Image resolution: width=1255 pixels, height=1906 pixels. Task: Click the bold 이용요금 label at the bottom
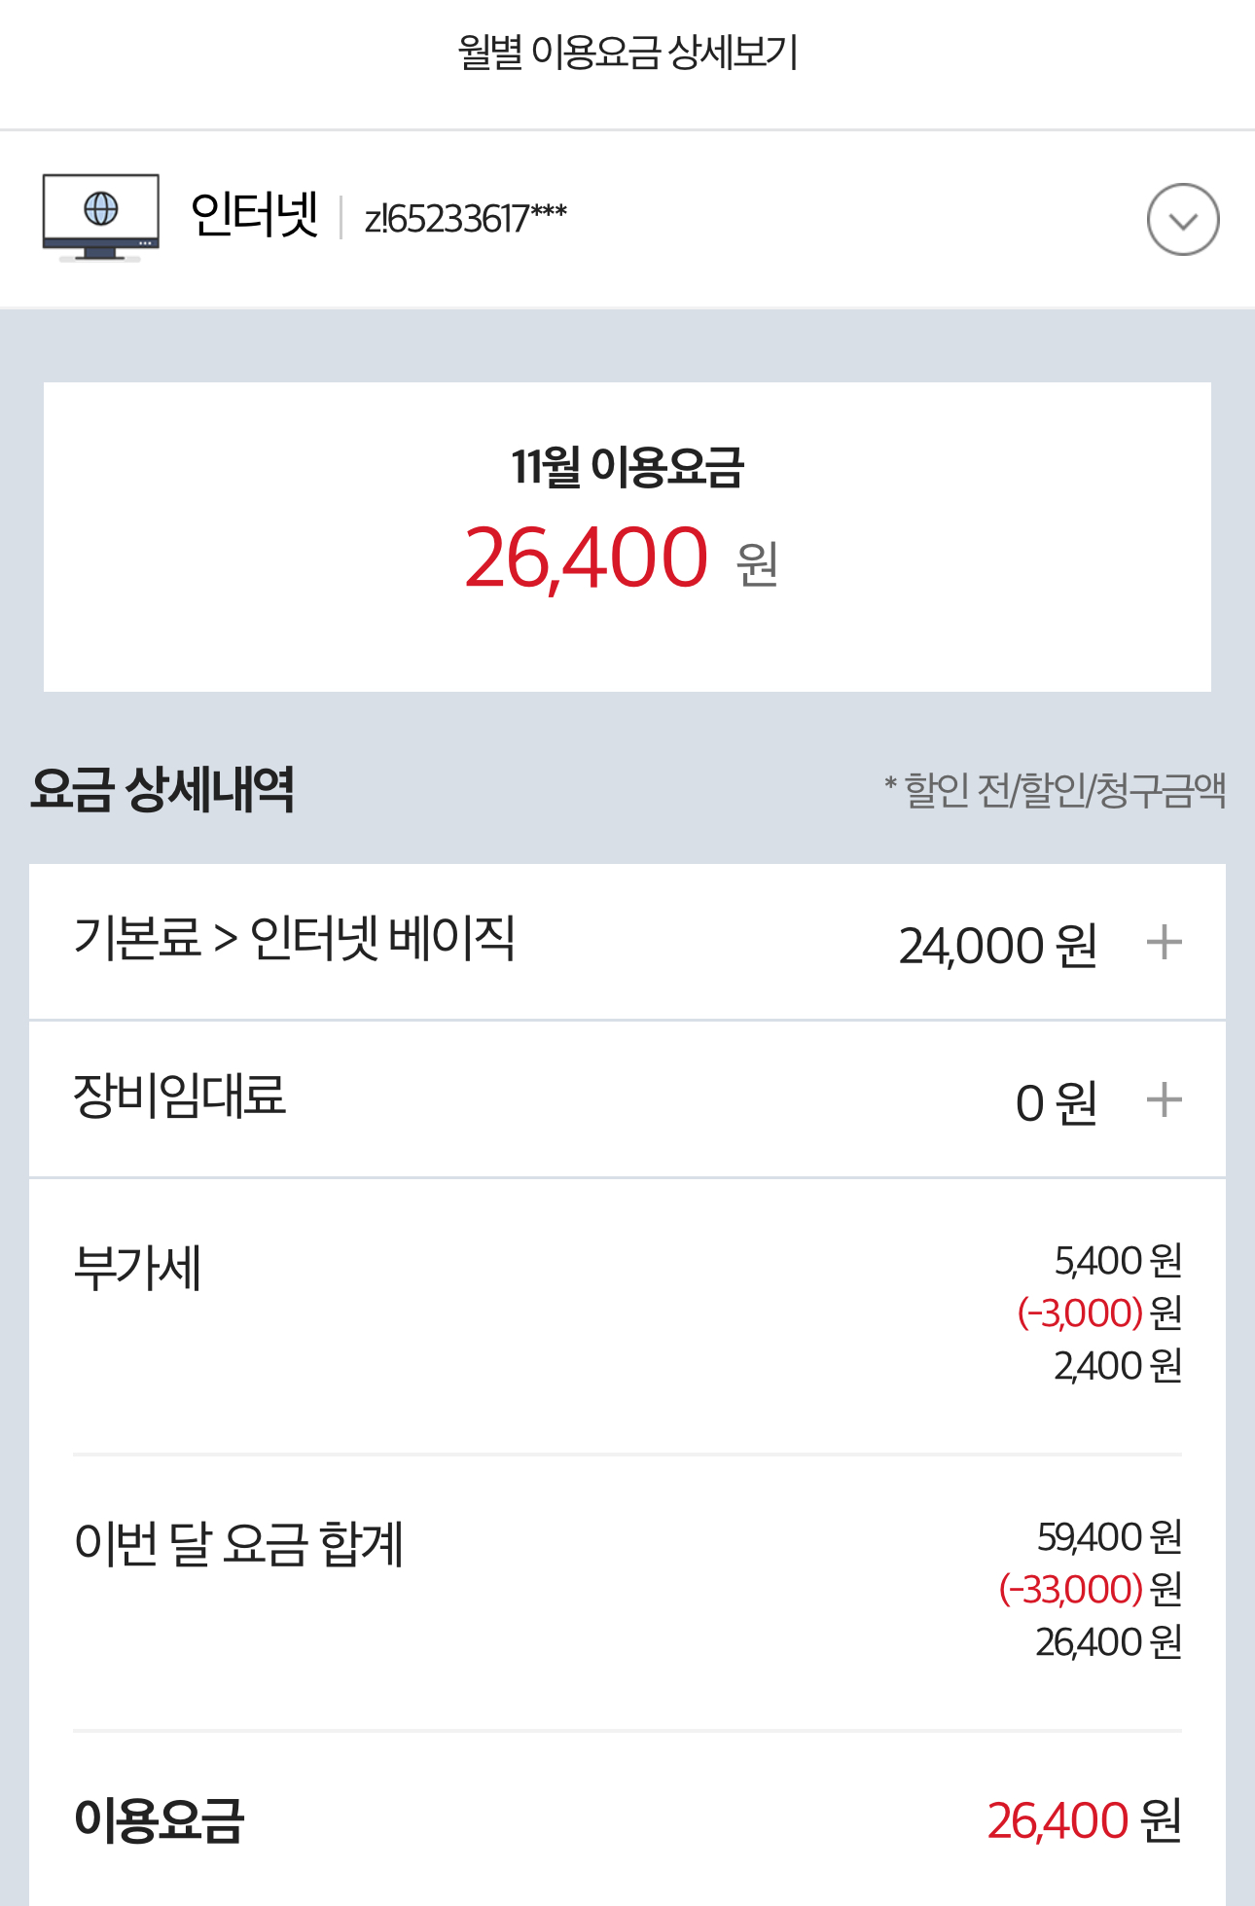[x=159, y=1820]
